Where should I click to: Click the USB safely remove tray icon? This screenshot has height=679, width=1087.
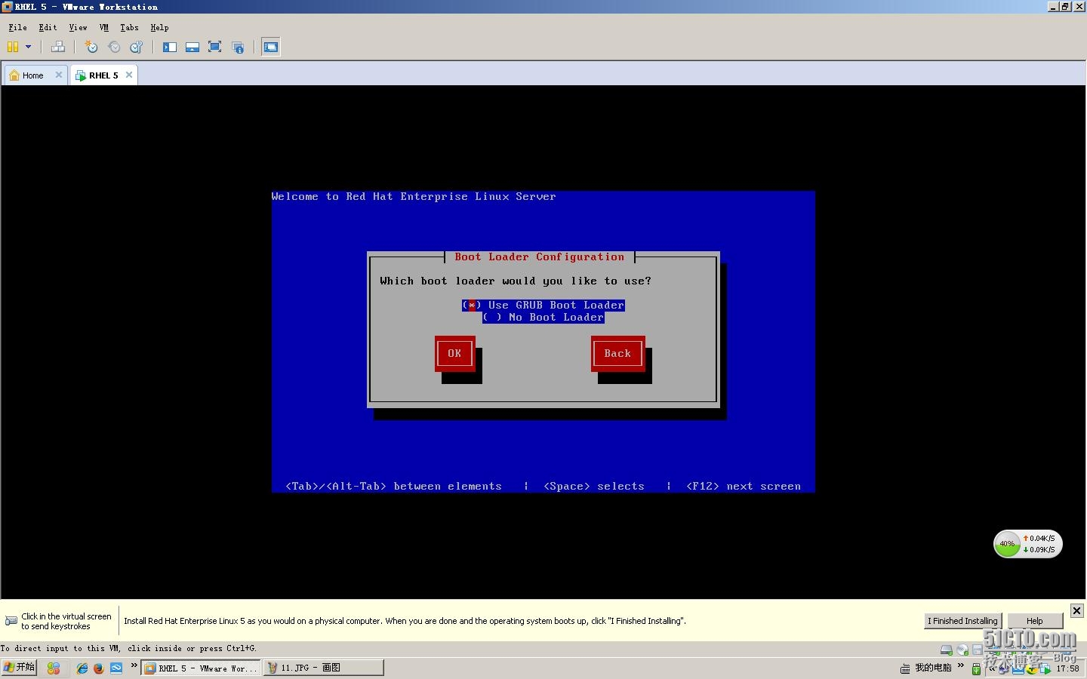click(x=976, y=668)
